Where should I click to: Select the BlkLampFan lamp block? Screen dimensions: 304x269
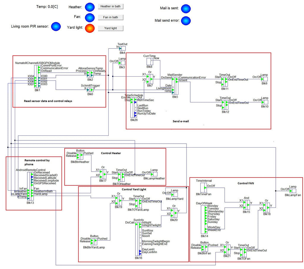tap(293, 191)
